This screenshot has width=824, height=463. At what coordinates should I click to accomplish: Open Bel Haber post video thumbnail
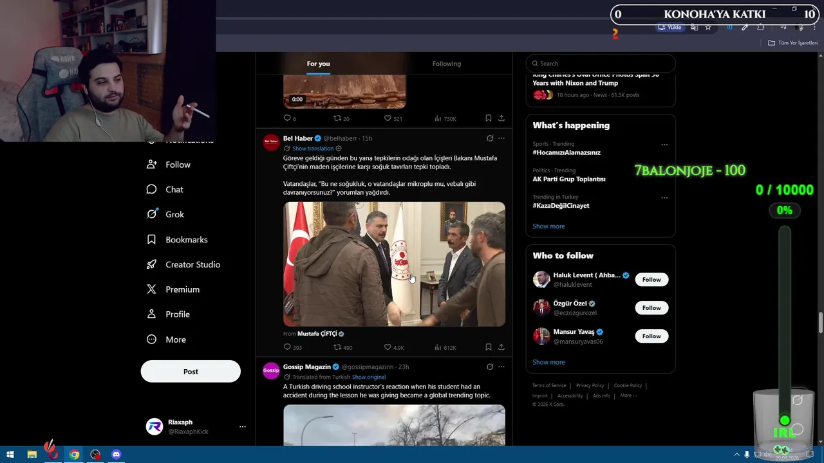(x=394, y=264)
